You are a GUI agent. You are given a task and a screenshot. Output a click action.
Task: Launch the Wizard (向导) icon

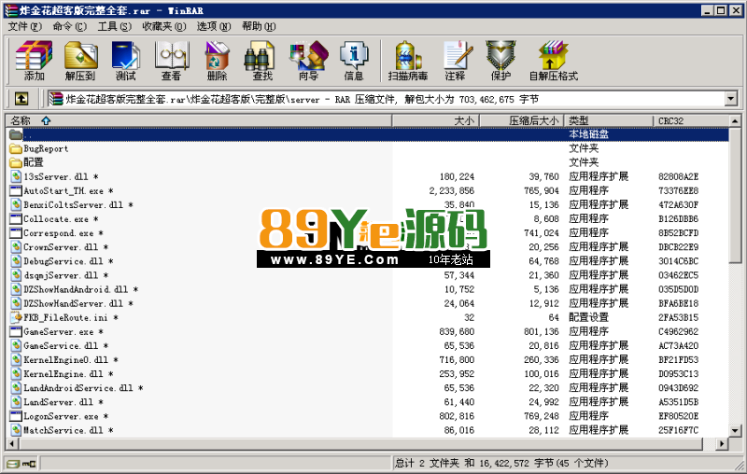tap(308, 61)
